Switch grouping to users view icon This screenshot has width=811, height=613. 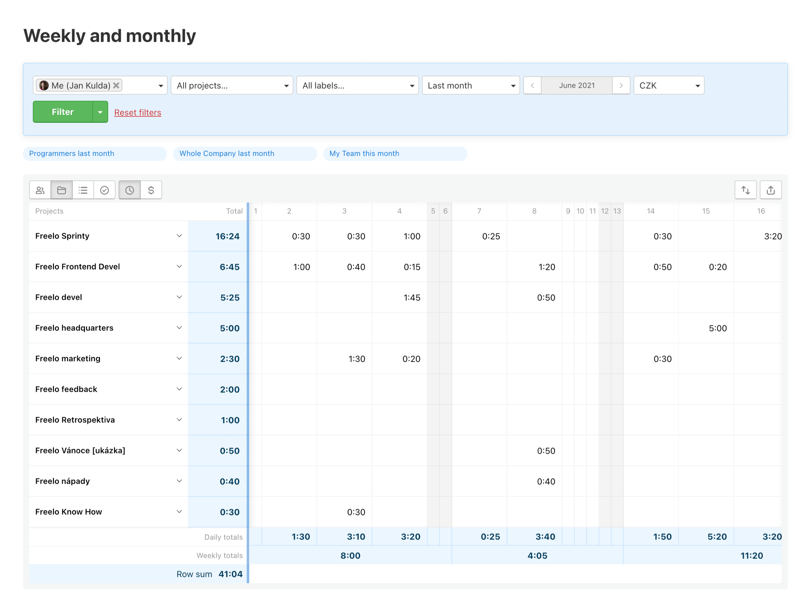coord(40,190)
